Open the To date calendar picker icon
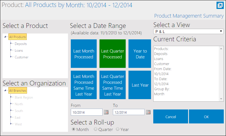Screen dimensions: 226x136 click(148, 112)
